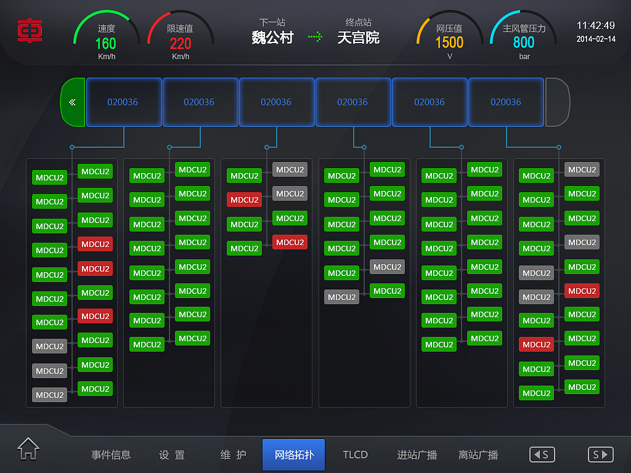Screen dimensions: 631x473
Task: Open the 维护 maintenance page
Action: pos(233,455)
